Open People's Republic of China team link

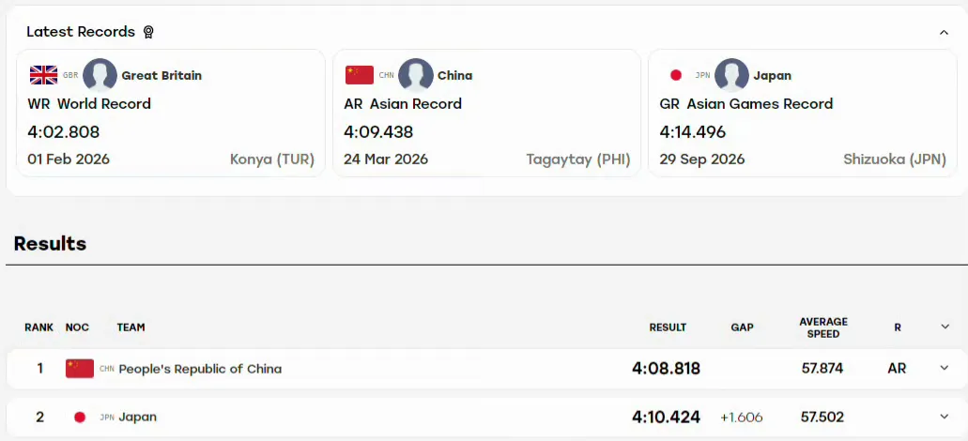[200, 369]
